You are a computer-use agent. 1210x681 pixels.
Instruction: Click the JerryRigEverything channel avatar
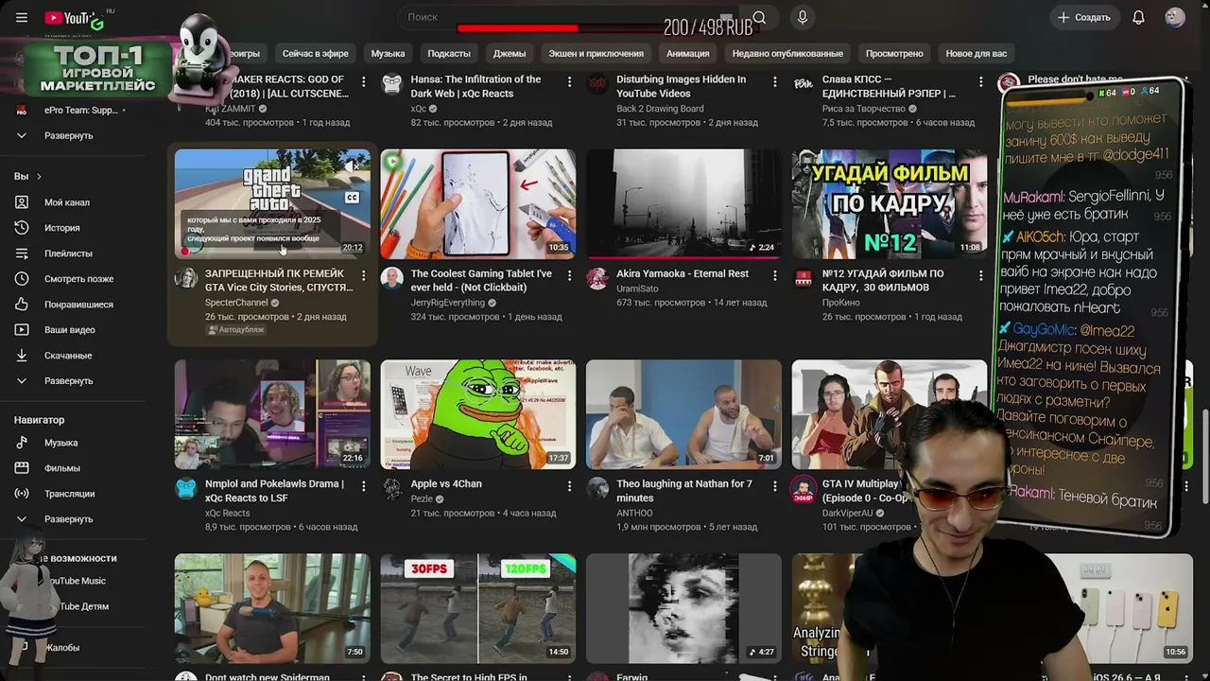[x=391, y=278]
